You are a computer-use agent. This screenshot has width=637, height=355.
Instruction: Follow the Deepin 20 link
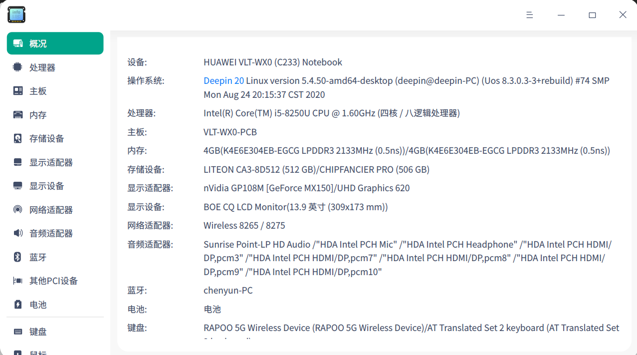point(224,80)
